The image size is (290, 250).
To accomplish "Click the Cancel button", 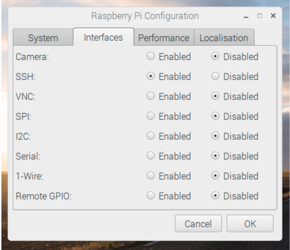I will pyautogui.click(x=198, y=224).
